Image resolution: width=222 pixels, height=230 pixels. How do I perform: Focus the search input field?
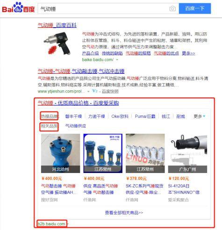(x=104, y=9)
